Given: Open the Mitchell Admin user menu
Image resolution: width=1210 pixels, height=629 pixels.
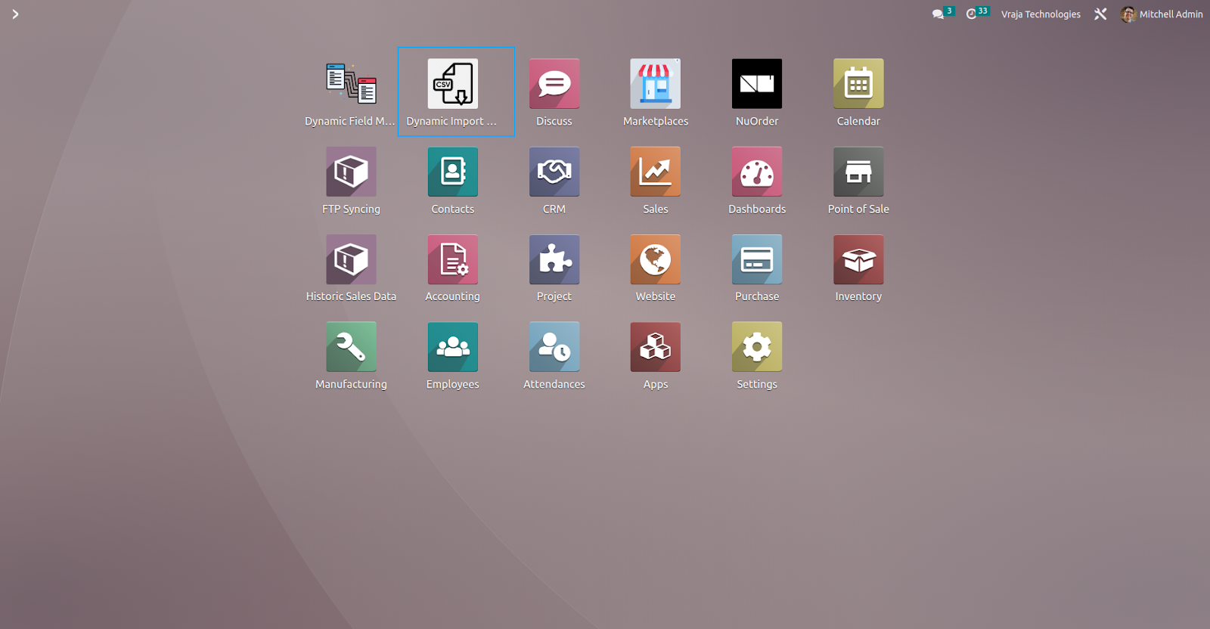Looking at the screenshot, I should pyautogui.click(x=1162, y=14).
